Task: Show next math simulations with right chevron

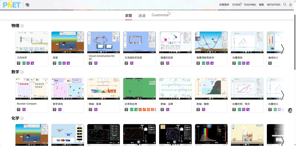Action: coord(282,95)
